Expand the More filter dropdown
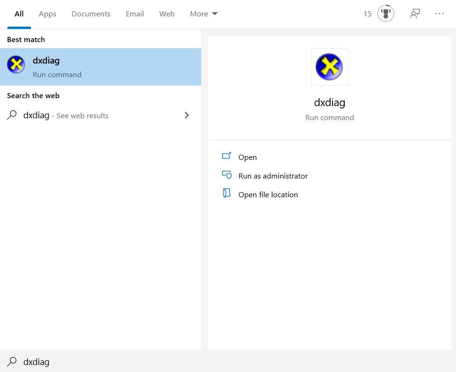 click(203, 14)
